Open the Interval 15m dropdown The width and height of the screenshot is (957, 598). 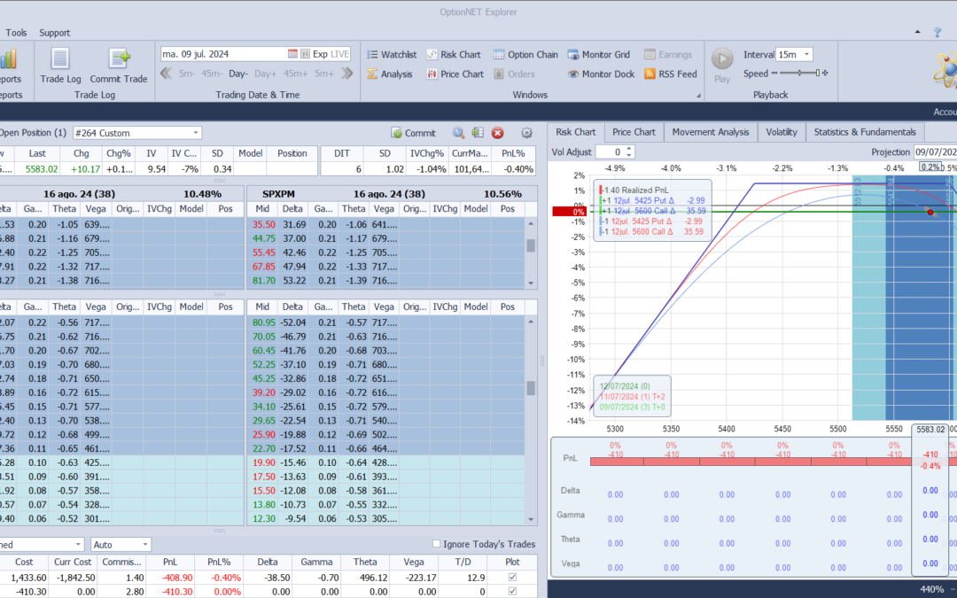point(807,54)
